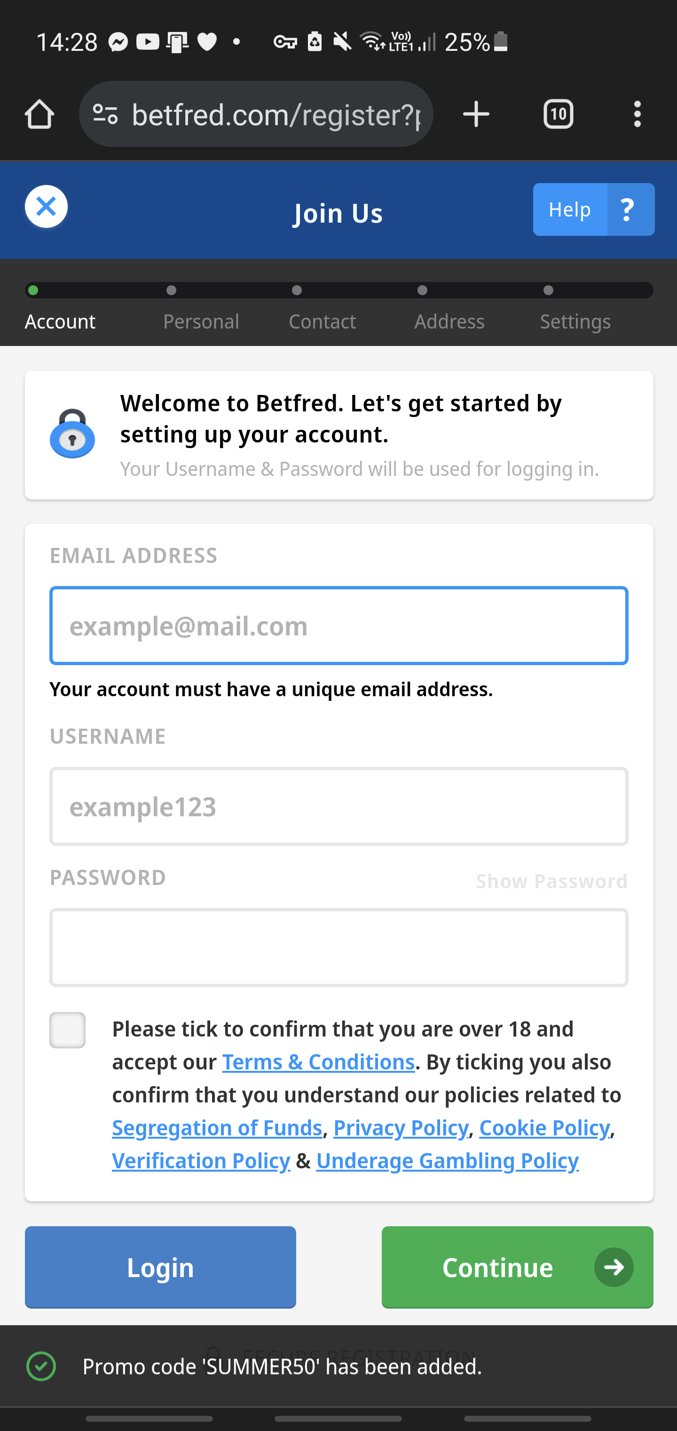Open the Underage Gambling Policy link
Image resolution: width=677 pixels, height=1431 pixels.
point(447,1160)
